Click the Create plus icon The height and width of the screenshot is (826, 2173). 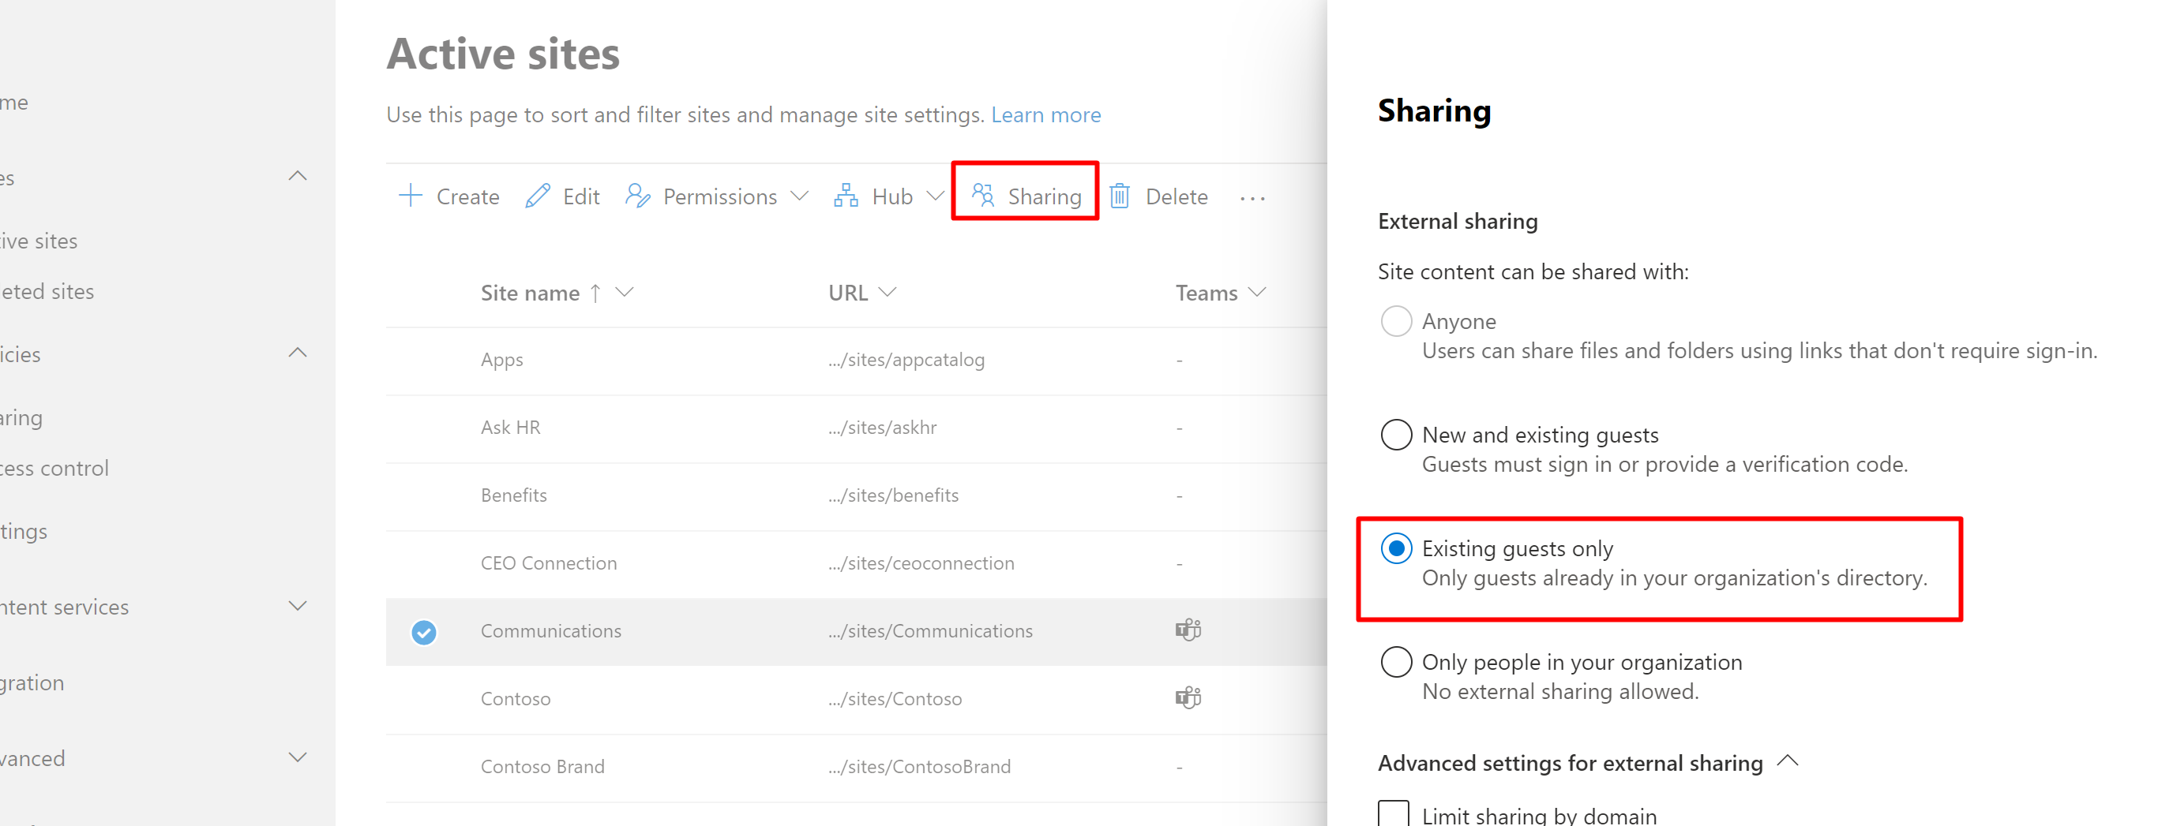click(x=411, y=196)
